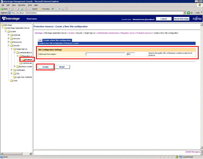Click the Stop loading icon

pyautogui.click(x=18, y=9)
